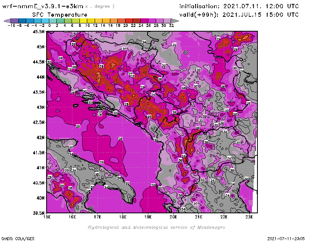Viewport: 313px width, 241px height.
Task: Click Hydrological and Meteorological service of Montenegro caption
Action: pos(156,227)
